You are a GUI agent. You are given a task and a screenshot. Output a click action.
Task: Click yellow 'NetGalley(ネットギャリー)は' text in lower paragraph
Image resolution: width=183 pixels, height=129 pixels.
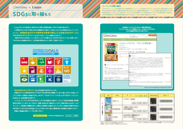tap(26, 90)
